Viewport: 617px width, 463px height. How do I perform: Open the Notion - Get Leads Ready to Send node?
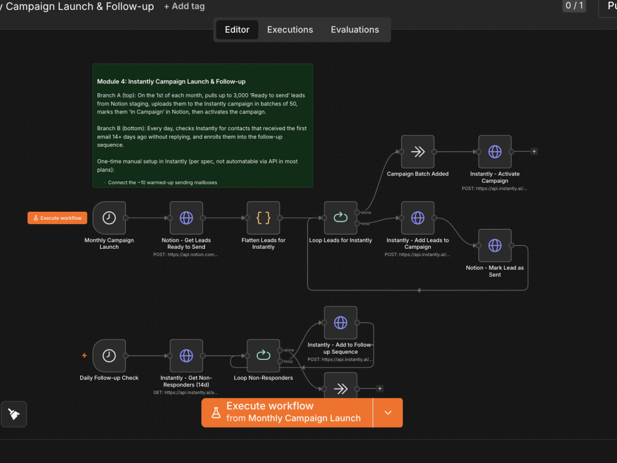click(x=186, y=218)
